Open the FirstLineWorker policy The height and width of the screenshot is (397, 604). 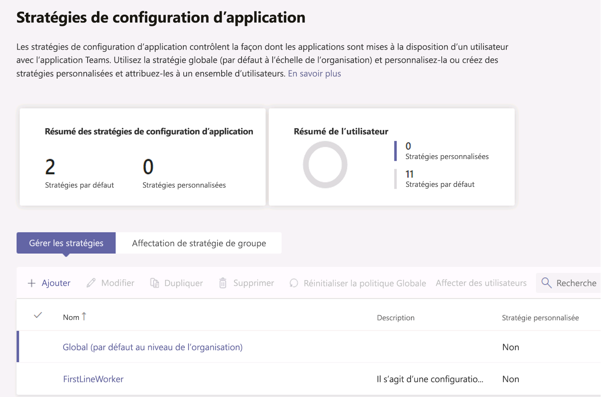93,379
